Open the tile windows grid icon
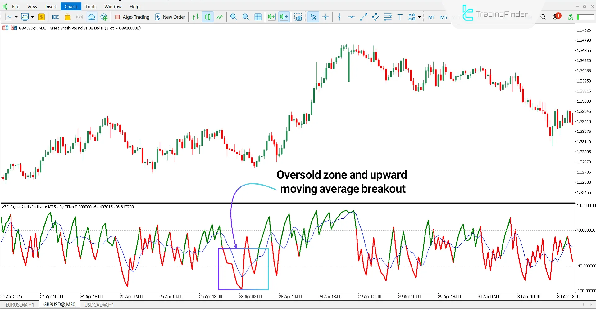 258,17
